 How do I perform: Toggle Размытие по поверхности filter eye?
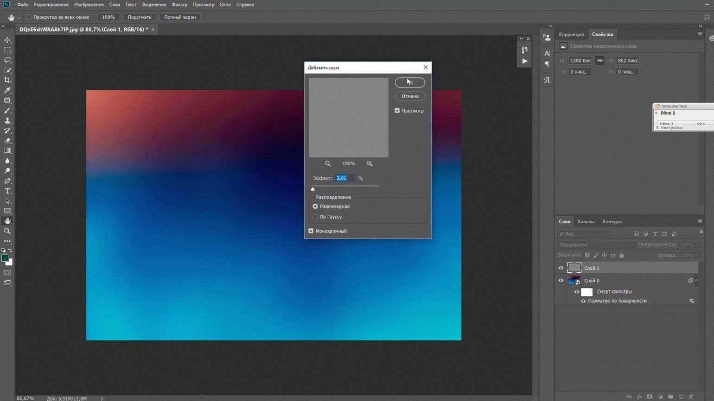coord(583,301)
